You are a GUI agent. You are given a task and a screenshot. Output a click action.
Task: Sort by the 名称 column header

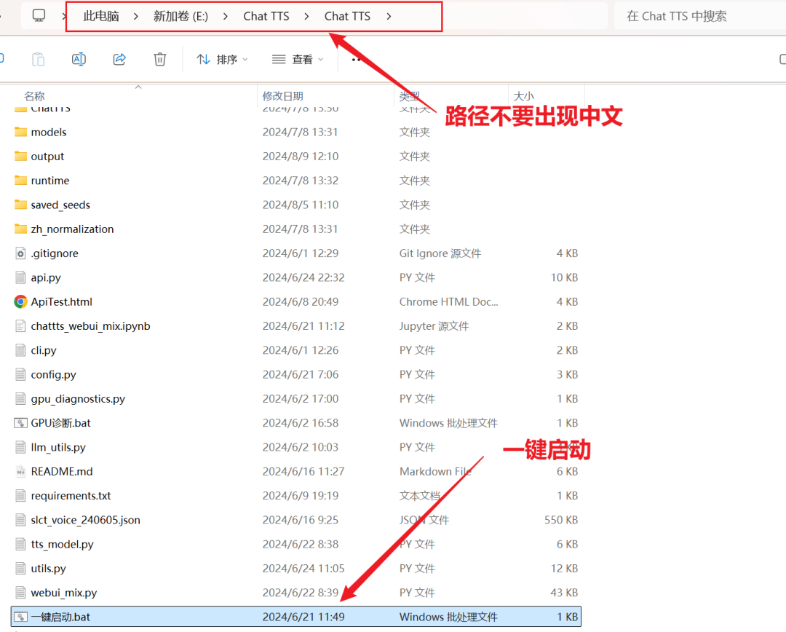34,96
